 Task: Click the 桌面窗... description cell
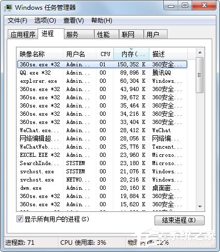(165, 188)
